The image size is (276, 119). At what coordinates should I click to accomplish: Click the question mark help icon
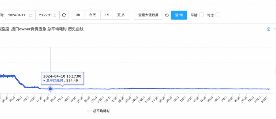tap(167, 15)
